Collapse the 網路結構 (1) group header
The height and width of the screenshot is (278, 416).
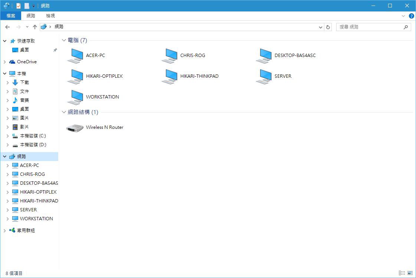click(64, 112)
